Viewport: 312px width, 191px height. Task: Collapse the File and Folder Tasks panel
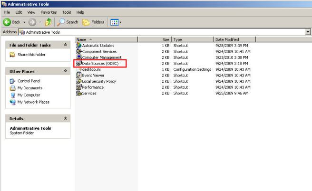(x=65, y=44)
